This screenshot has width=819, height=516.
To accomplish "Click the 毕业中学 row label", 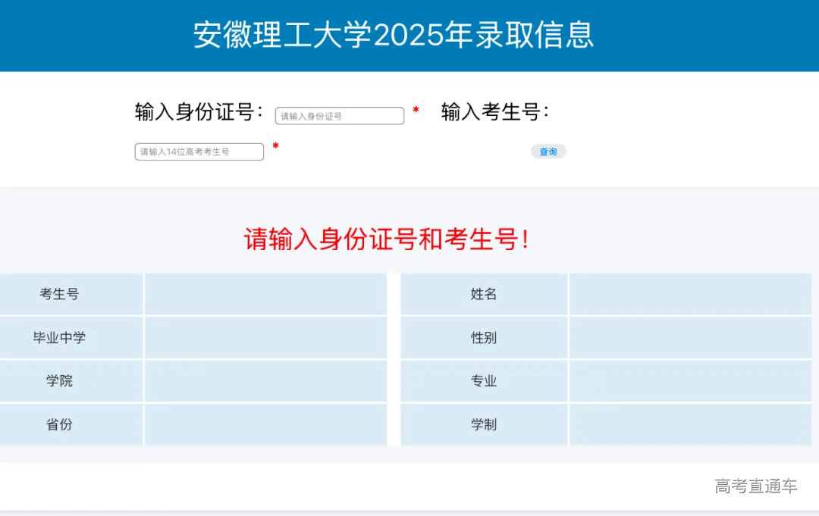I will pos(60,338).
